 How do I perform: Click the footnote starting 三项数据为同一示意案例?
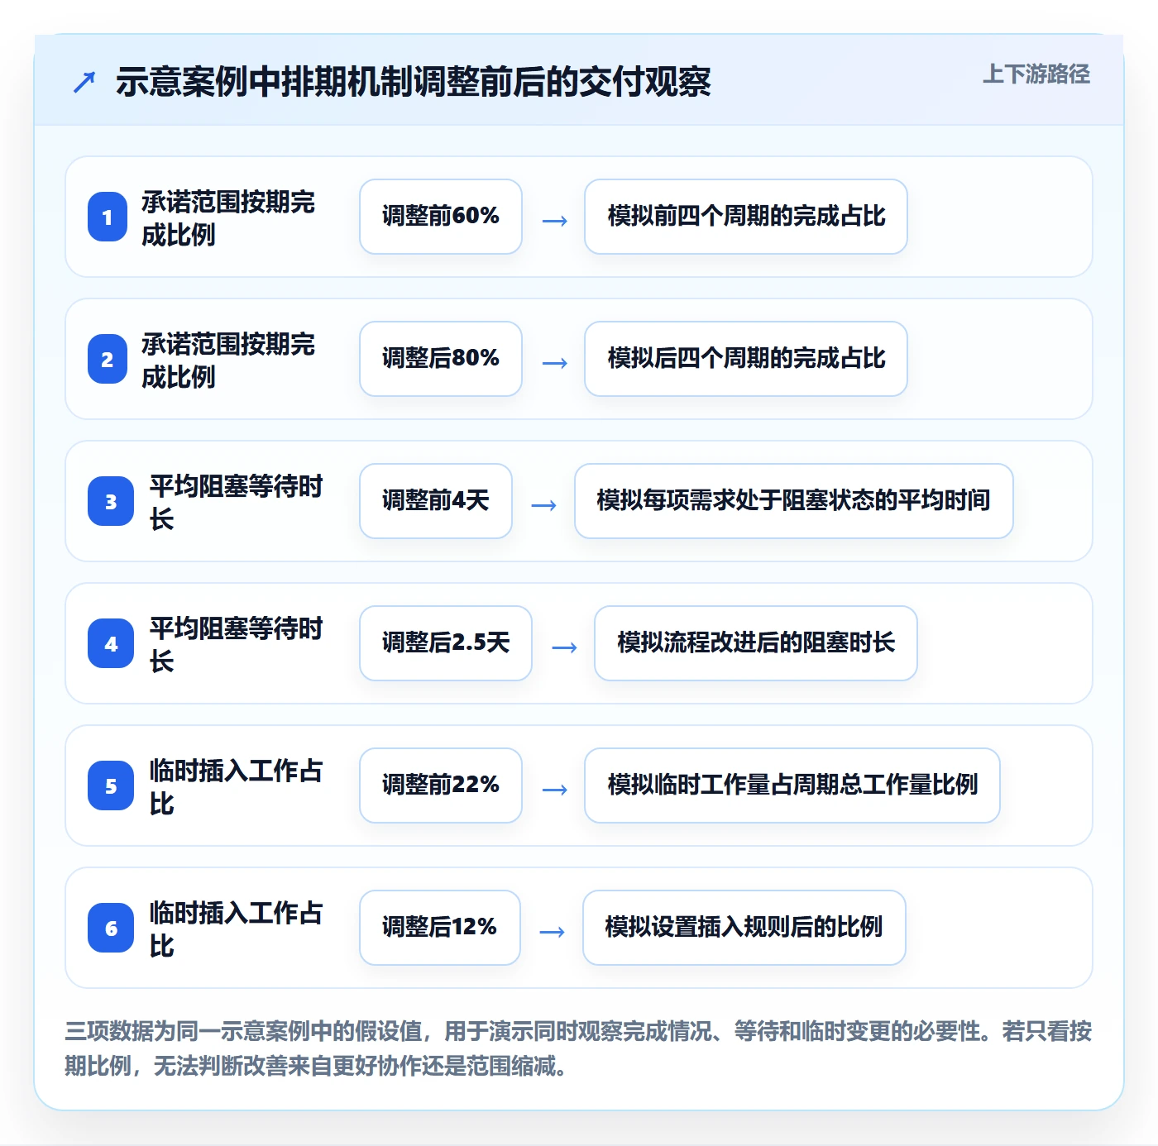click(578, 1048)
